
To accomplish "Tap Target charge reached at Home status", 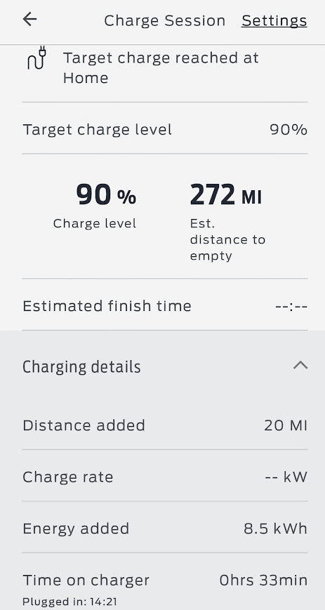I will coord(161,67).
